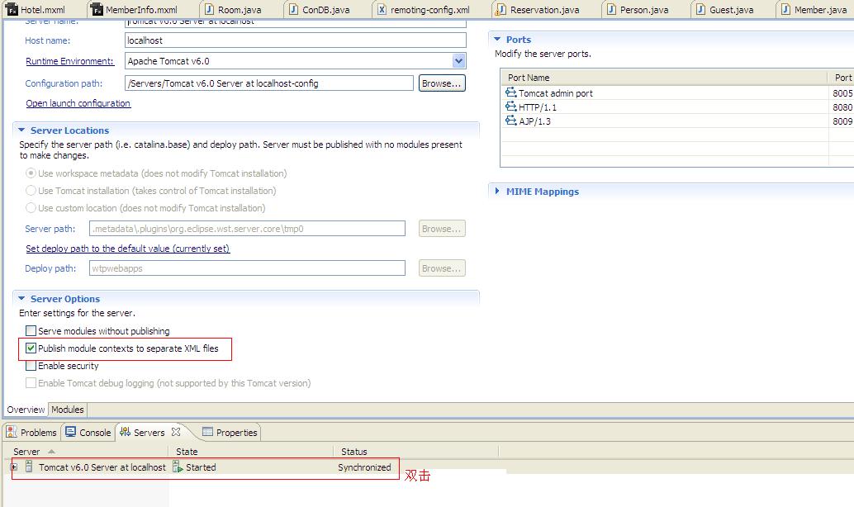Click the Reservation.java file icon
The image size is (854, 507).
501,9
